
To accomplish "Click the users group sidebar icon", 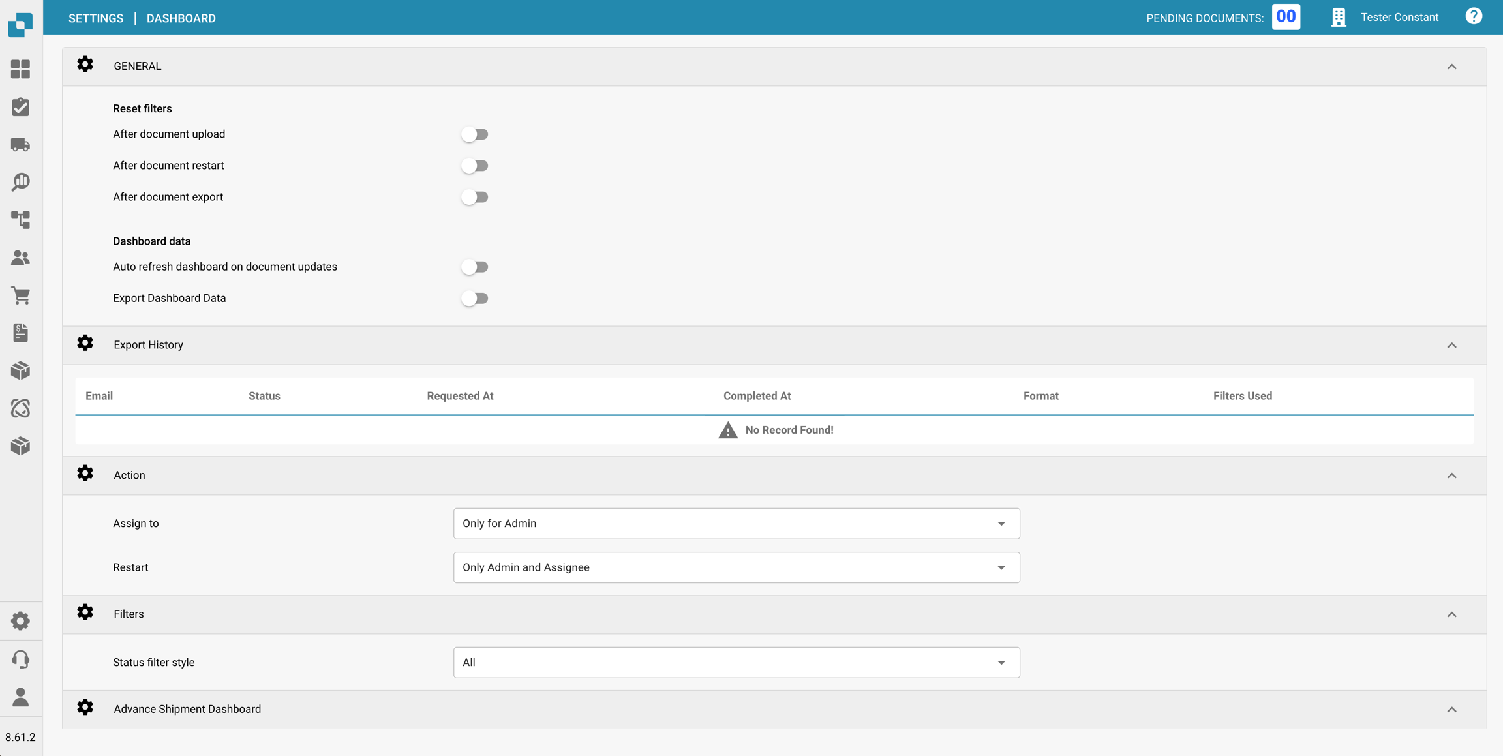I will pyautogui.click(x=20, y=258).
